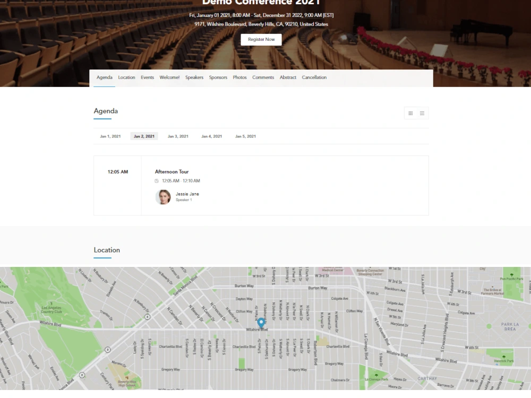531x398 pixels.
Task: Click the clock icon beside 12:05 AM - 12:10 AM
Action: (x=157, y=181)
